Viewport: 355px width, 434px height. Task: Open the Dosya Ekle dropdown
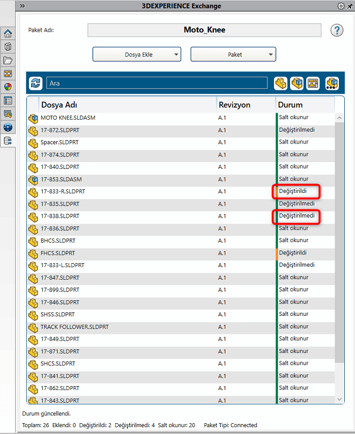pyautogui.click(x=137, y=54)
